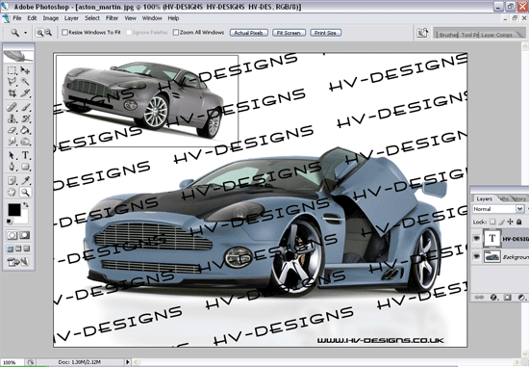This screenshot has height=367, width=529.
Task: Enable Resize Windows To Fit checkbox
Action: [x=64, y=33]
